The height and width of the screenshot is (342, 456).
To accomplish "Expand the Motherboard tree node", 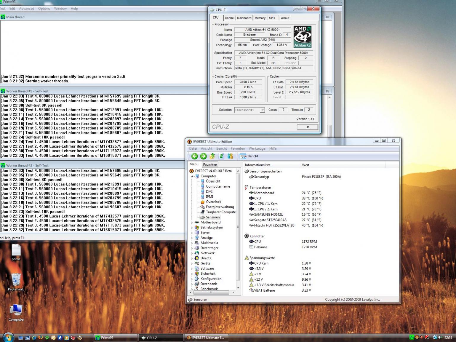I will pyautogui.click(x=192, y=223).
